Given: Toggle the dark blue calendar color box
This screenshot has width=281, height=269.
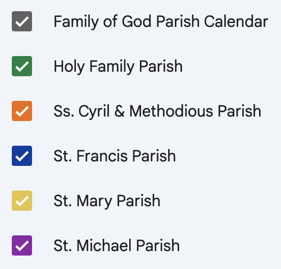Looking at the screenshot, I should [22, 156].
